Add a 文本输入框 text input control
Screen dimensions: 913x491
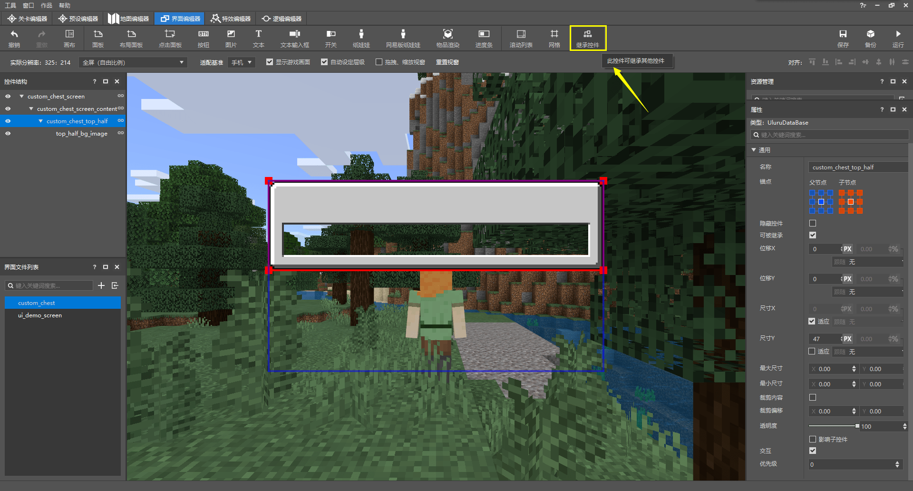(x=295, y=39)
